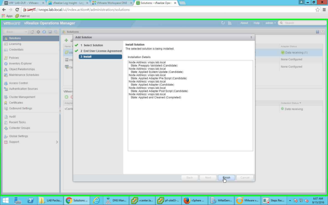
Task: Open Object Relationships in the sidebar
Action: pyautogui.click(x=22, y=69)
